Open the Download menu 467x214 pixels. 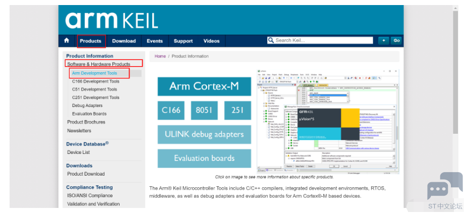(x=124, y=41)
